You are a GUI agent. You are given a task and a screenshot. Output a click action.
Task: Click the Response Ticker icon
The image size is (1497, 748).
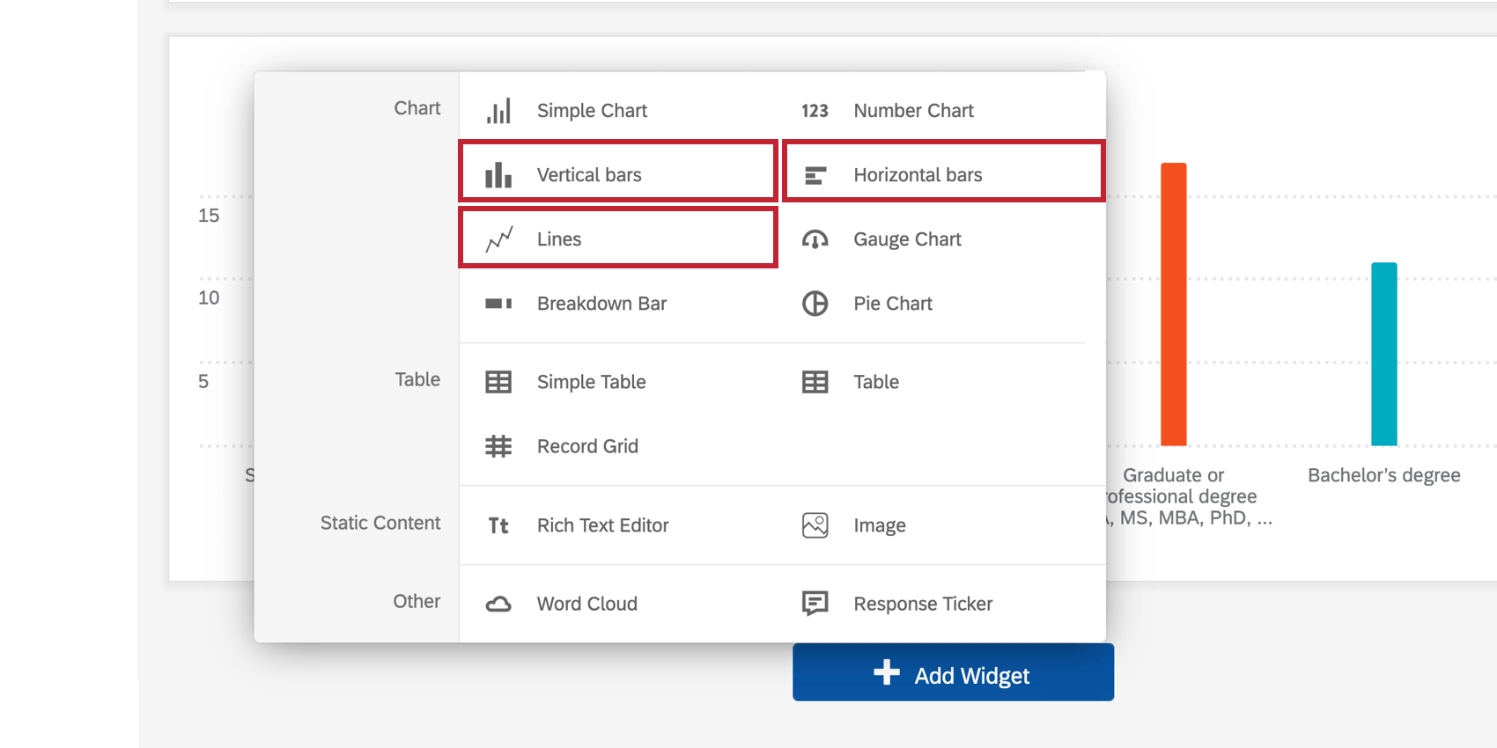pos(815,604)
